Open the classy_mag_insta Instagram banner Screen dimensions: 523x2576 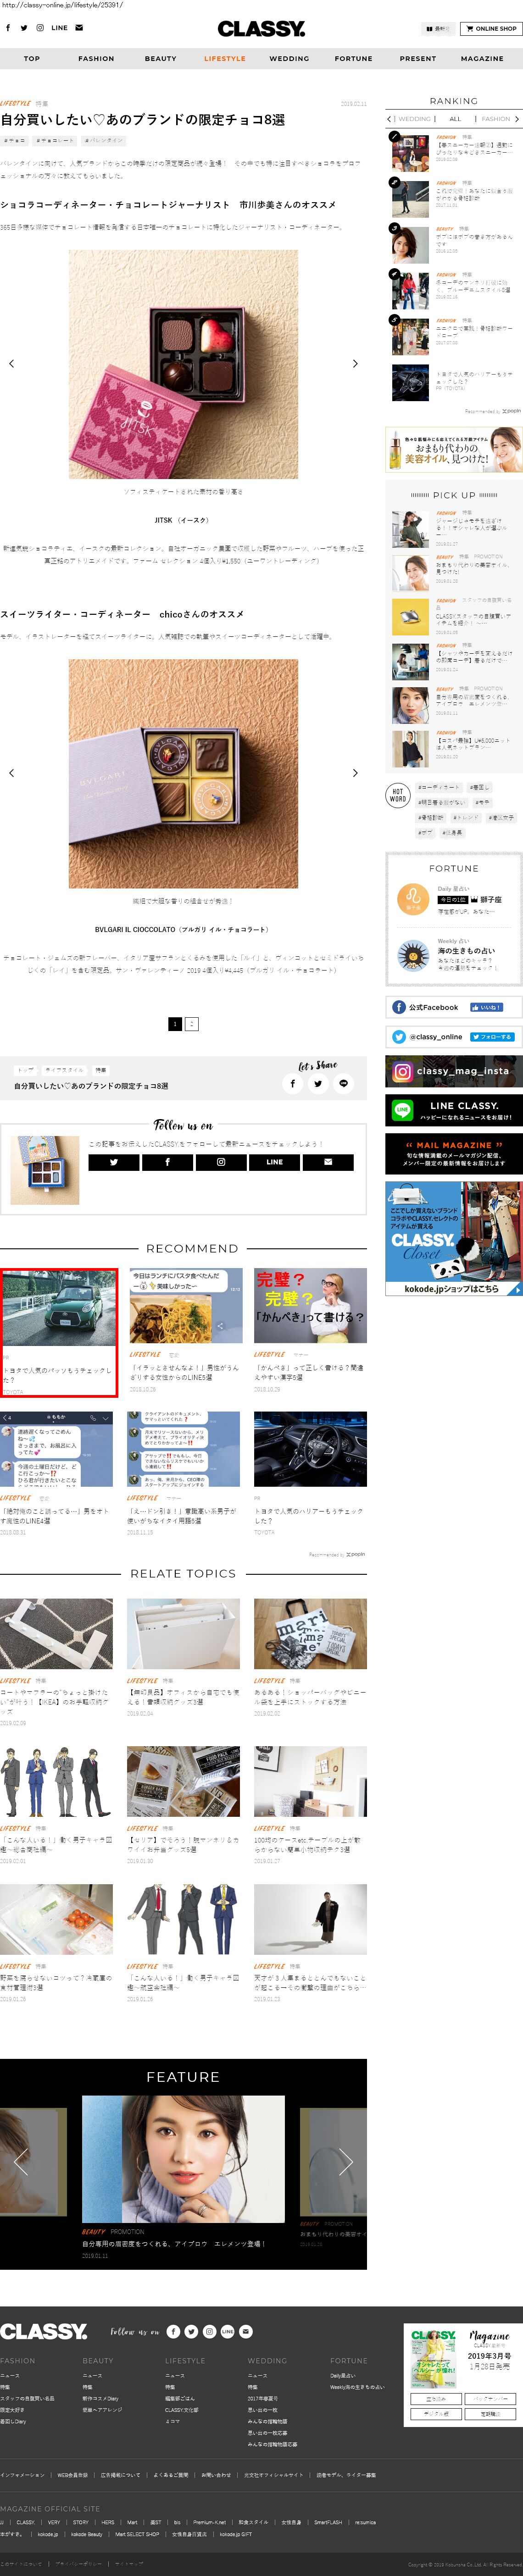tap(453, 1071)
